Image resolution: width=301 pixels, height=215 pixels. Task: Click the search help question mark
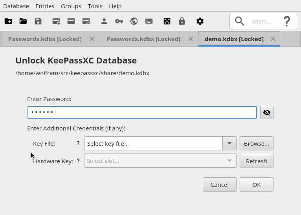[287, 21]
